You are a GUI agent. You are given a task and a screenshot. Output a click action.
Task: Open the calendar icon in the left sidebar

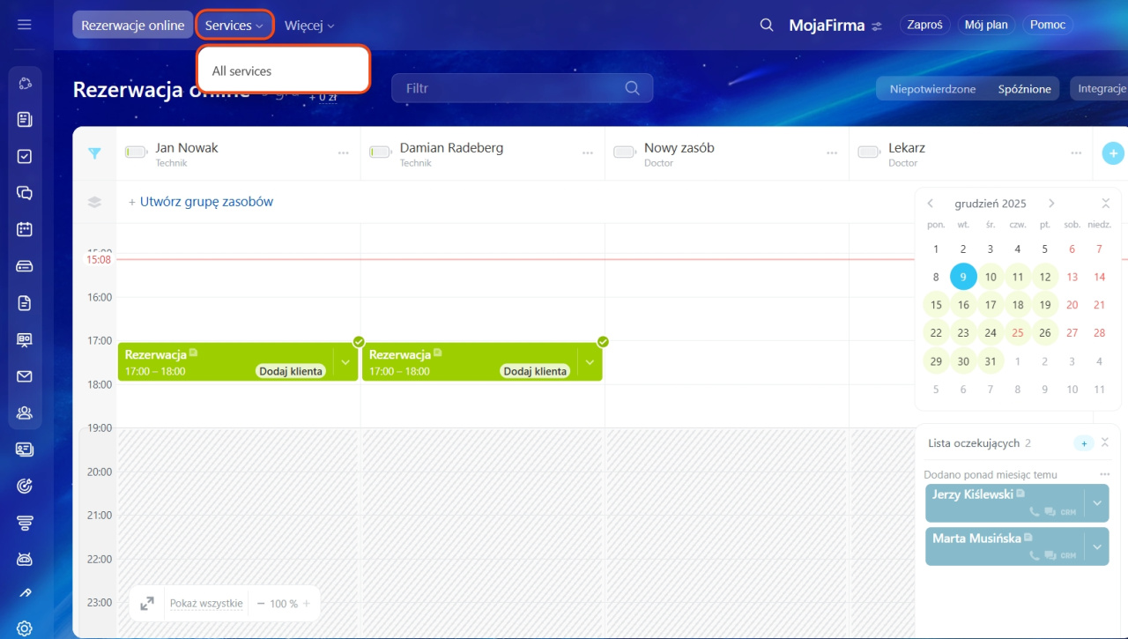25,229
